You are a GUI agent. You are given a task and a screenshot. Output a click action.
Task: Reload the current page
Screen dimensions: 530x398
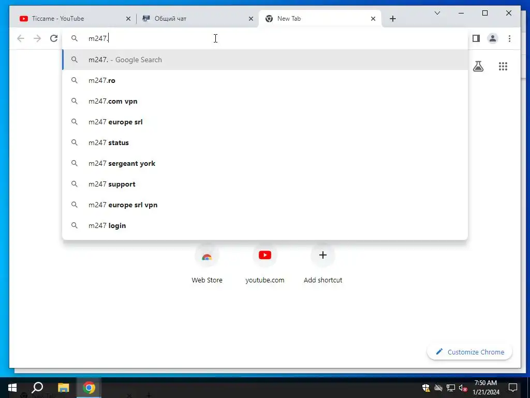pyautogui.click(x=54, y=38)
